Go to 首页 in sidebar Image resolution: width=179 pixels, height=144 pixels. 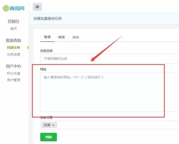click(x=13, y=29)
